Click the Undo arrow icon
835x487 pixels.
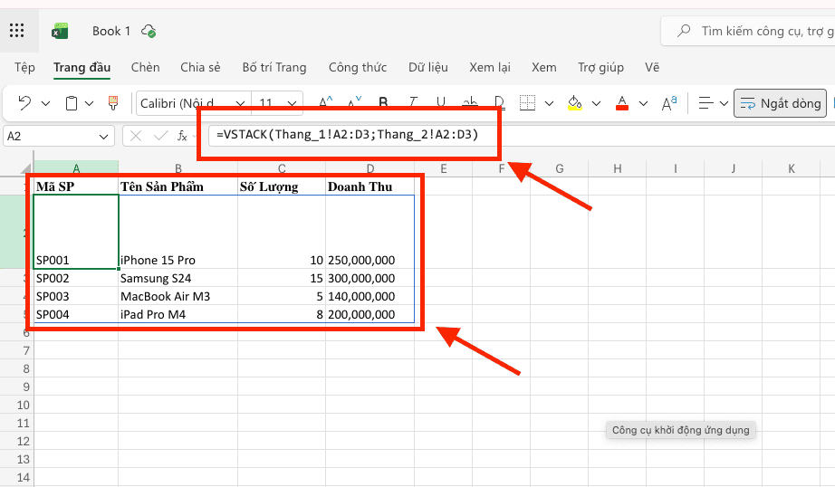(24, 102)
